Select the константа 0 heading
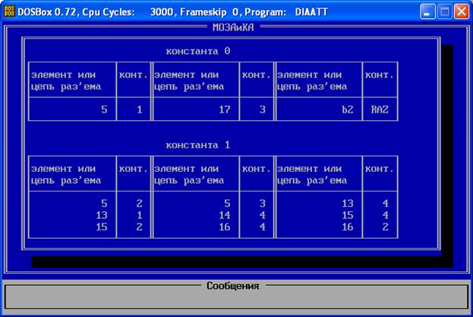Screen dimensions: 473x317 [x=197, y=51]
